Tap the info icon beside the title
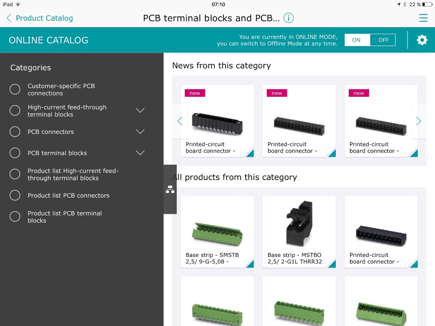The height and width of the screenshot is (326, 435). click(288, 18)
